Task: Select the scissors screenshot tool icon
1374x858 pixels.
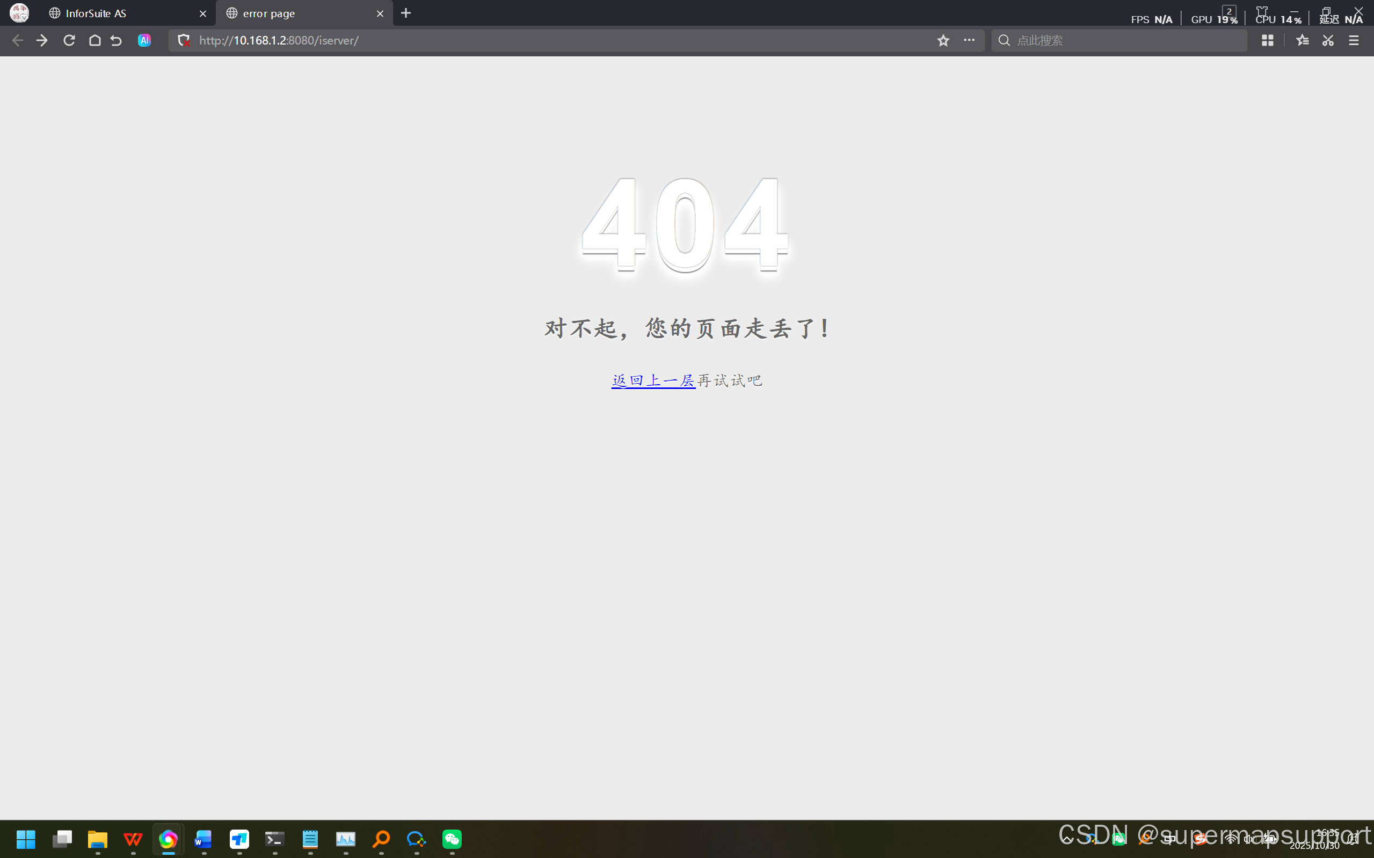Action: tap(1327, 40)
